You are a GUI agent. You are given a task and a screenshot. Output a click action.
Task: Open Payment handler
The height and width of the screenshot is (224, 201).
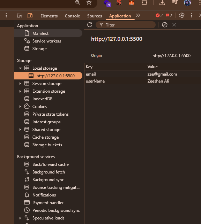tap(49, 203)
